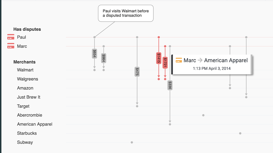This screenshot has width=273, height=153.
Task: Click the event dot on Subway row
Action: (x=132, y=142)
